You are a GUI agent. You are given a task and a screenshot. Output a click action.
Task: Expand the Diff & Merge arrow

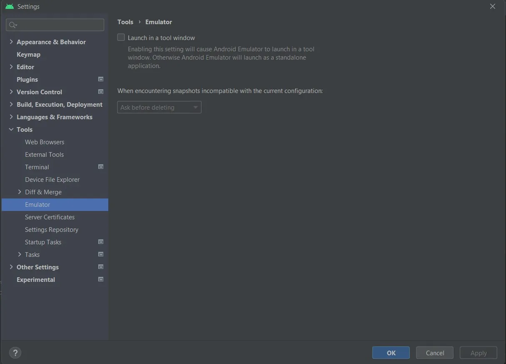pos(20,192)
